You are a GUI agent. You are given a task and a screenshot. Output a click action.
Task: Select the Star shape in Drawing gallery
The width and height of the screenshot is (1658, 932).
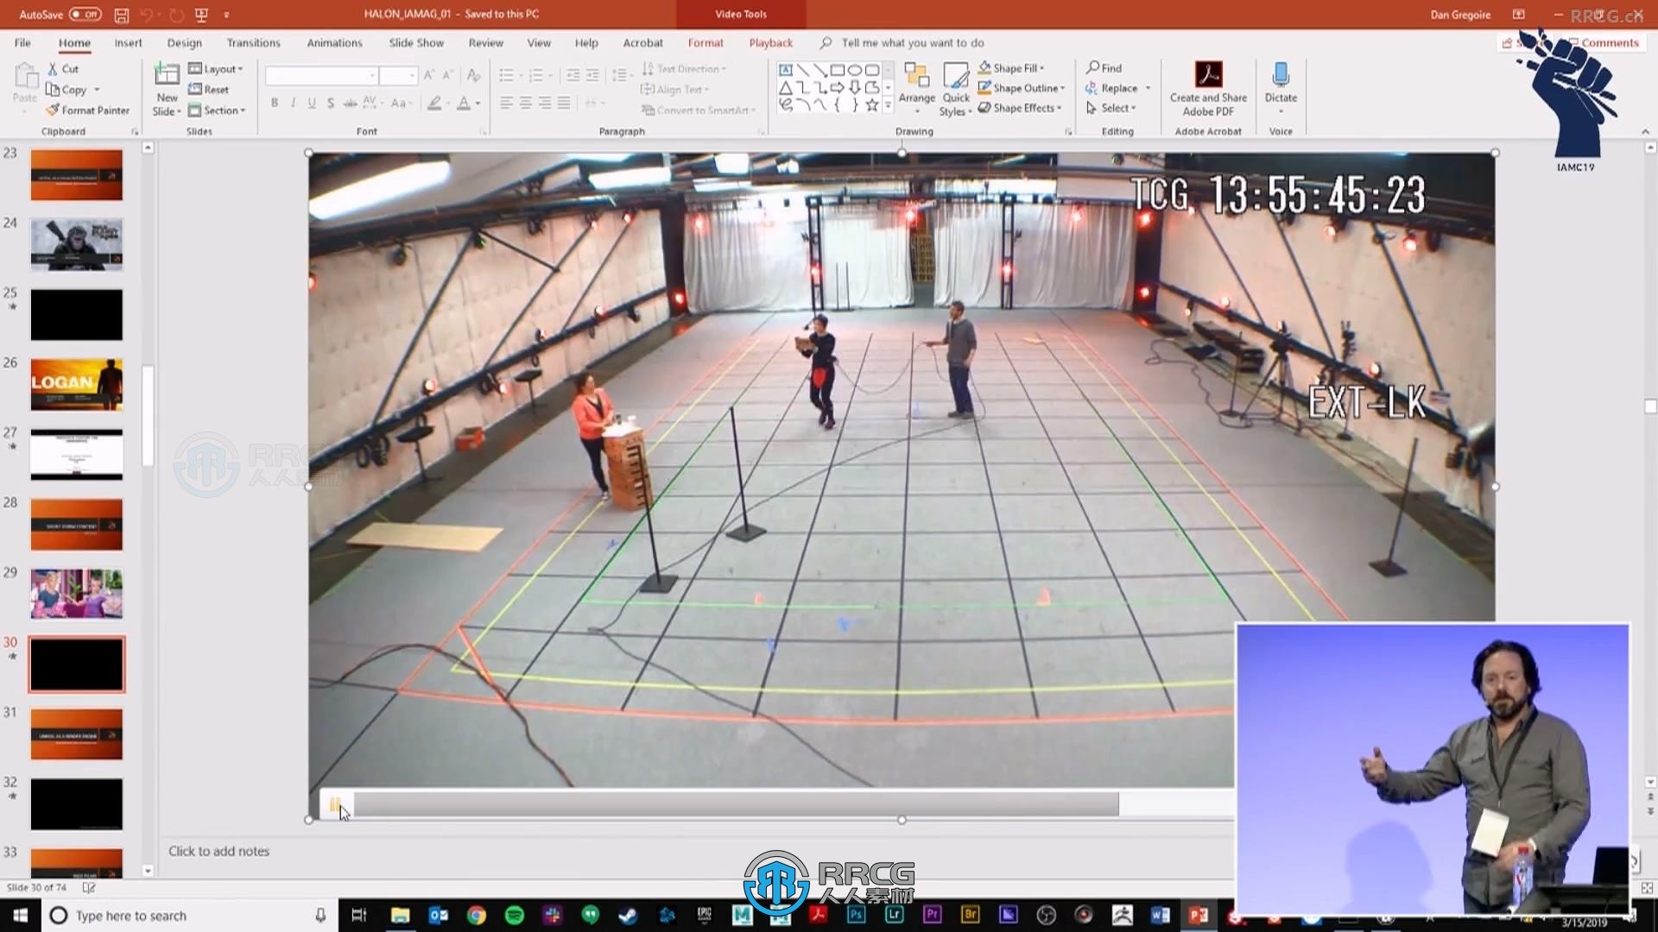click(872, 104)
